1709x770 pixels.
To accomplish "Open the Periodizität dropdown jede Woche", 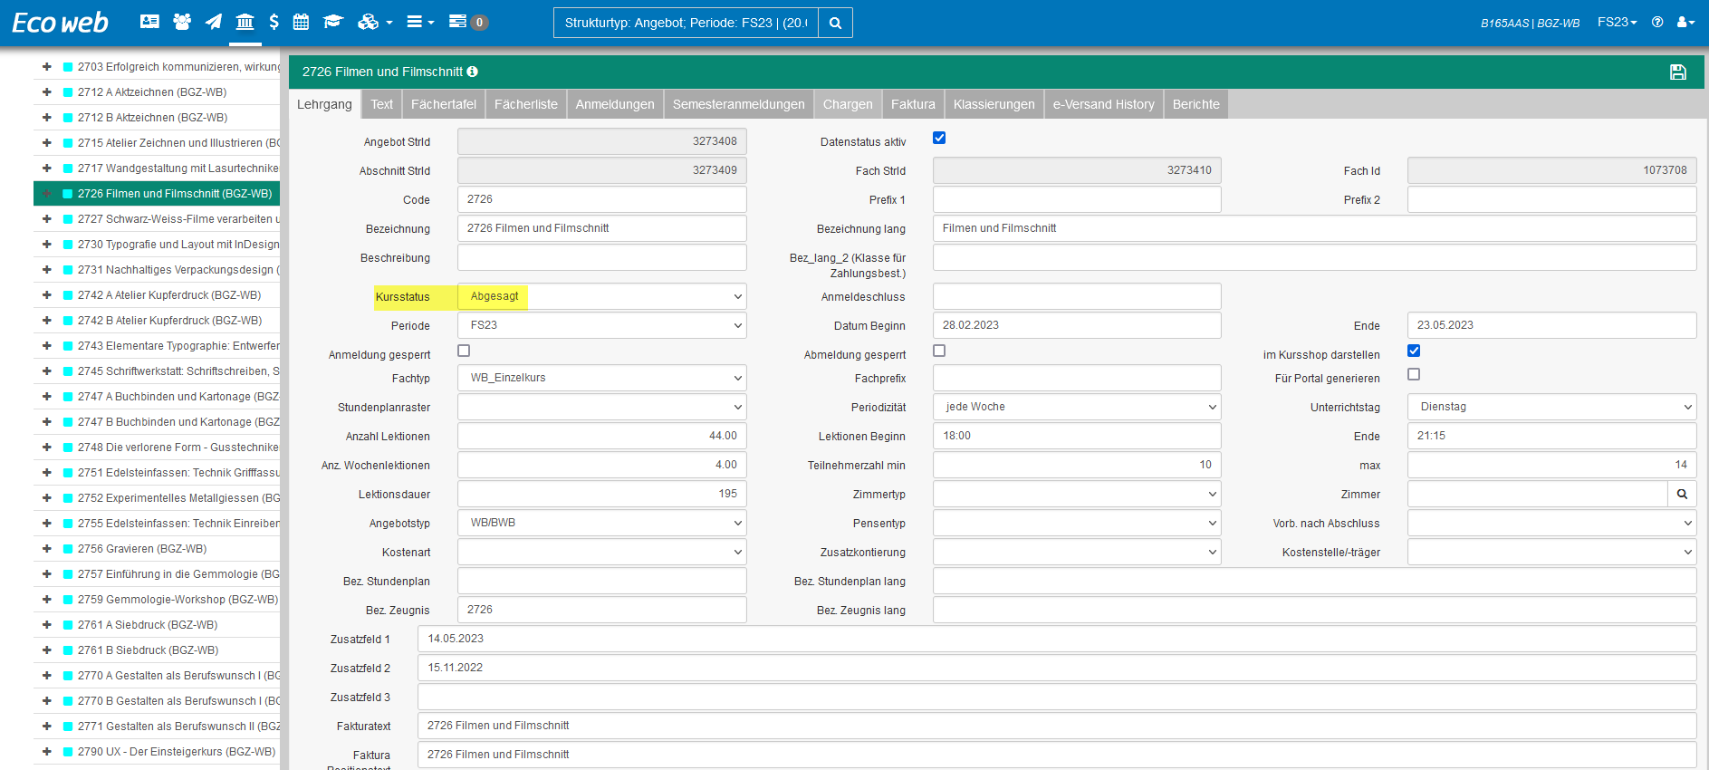I will 1077,407.
